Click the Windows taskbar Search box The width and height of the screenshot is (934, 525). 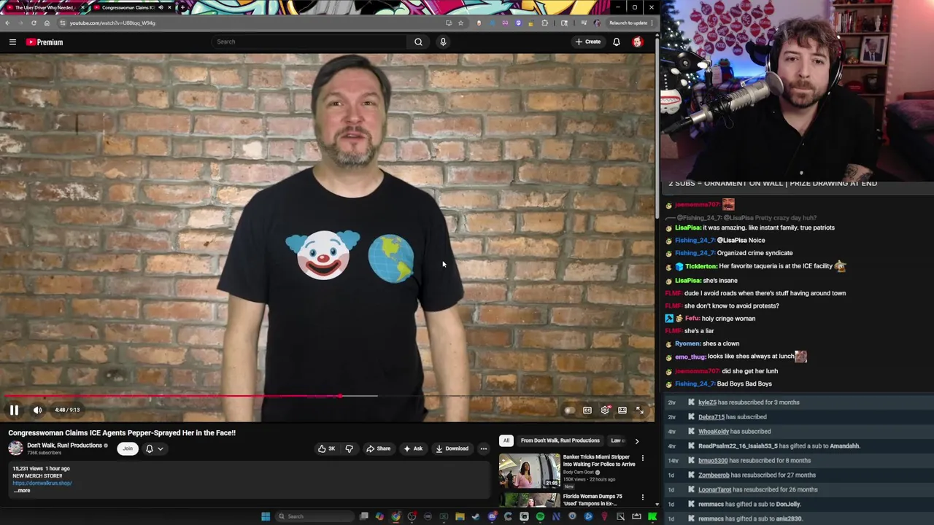[314, 516]
